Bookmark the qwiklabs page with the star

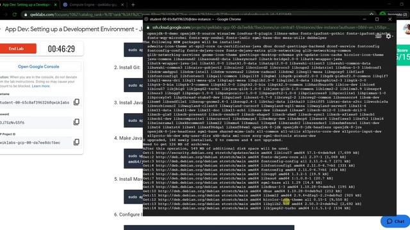coord(372,14)
